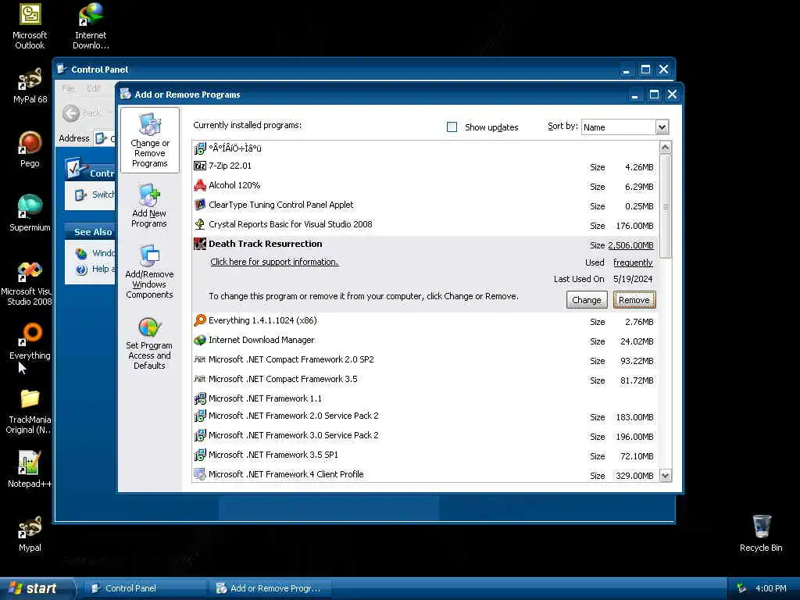Viewport: 800px width, 600px height.
Task: Select Internet Download Manager list icon
Action: [200, 340]
